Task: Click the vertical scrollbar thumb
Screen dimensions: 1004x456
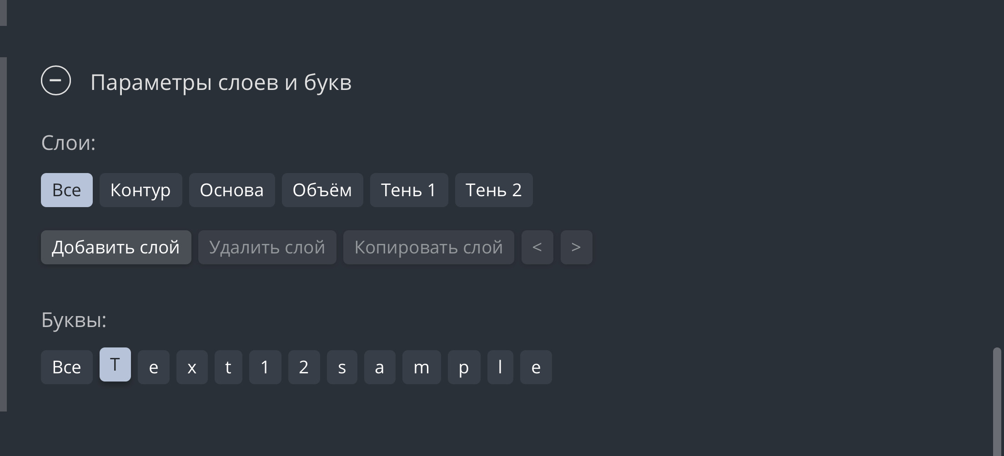Action: pos(997,400)
